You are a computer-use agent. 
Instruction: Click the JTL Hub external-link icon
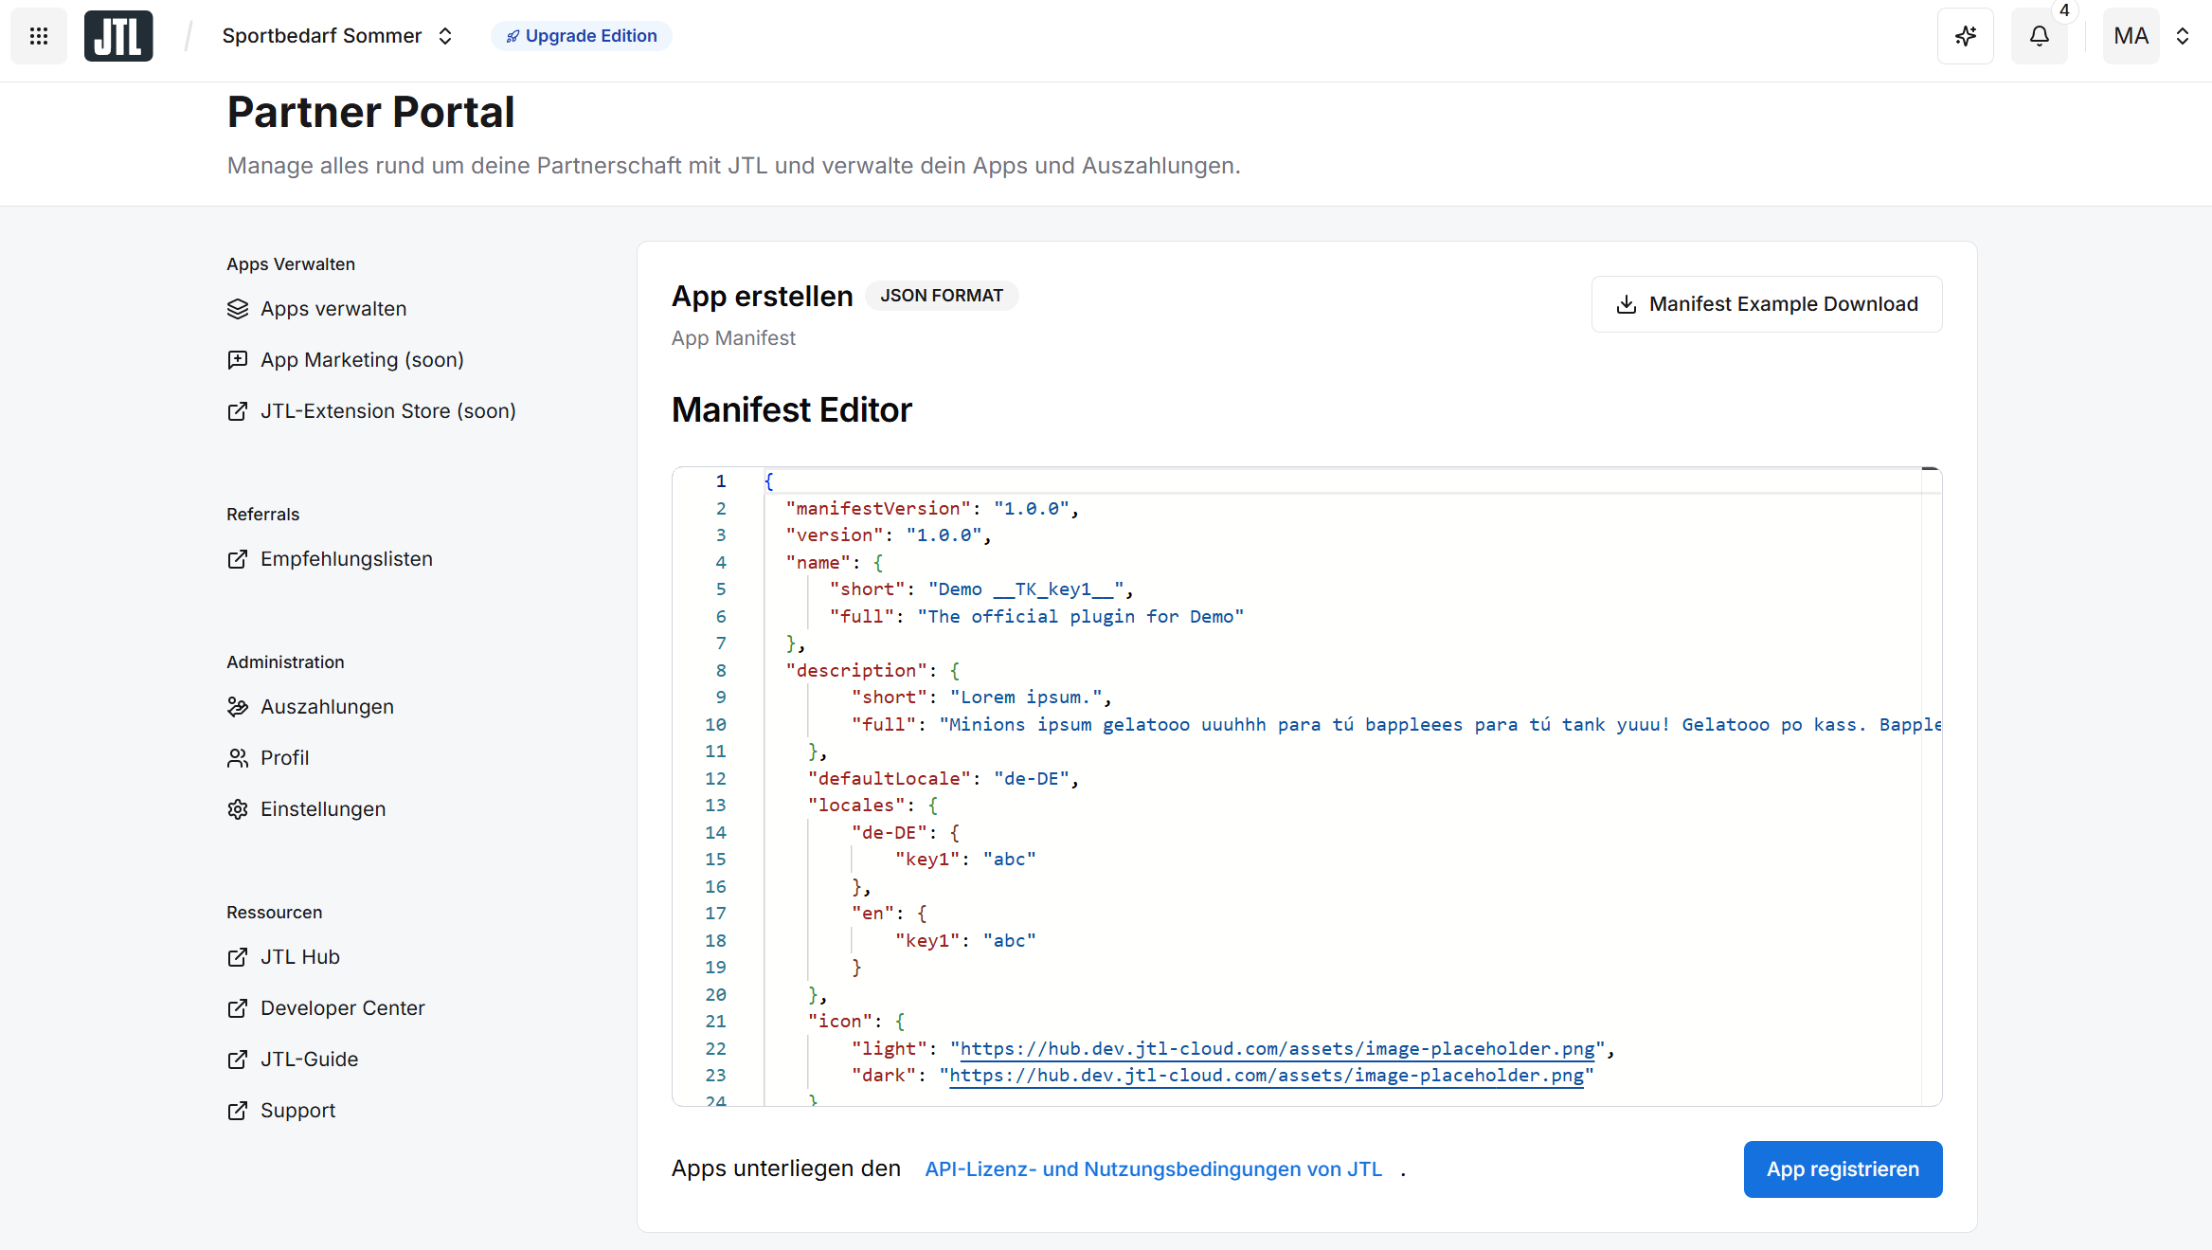click(x=238, y=957)
